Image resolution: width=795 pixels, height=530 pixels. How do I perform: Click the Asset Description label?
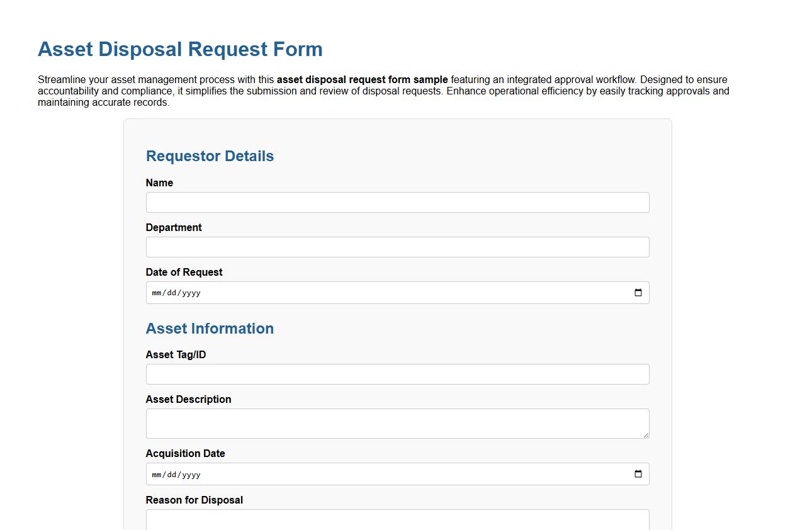[x=188, y=399]
